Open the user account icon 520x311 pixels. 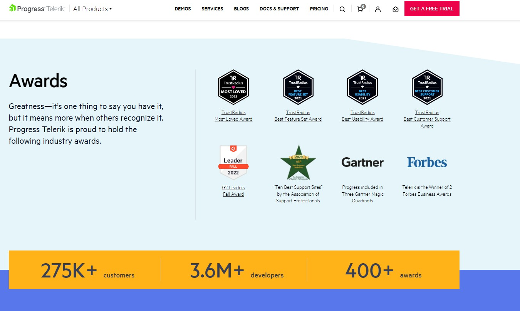(x=378, y=9)
